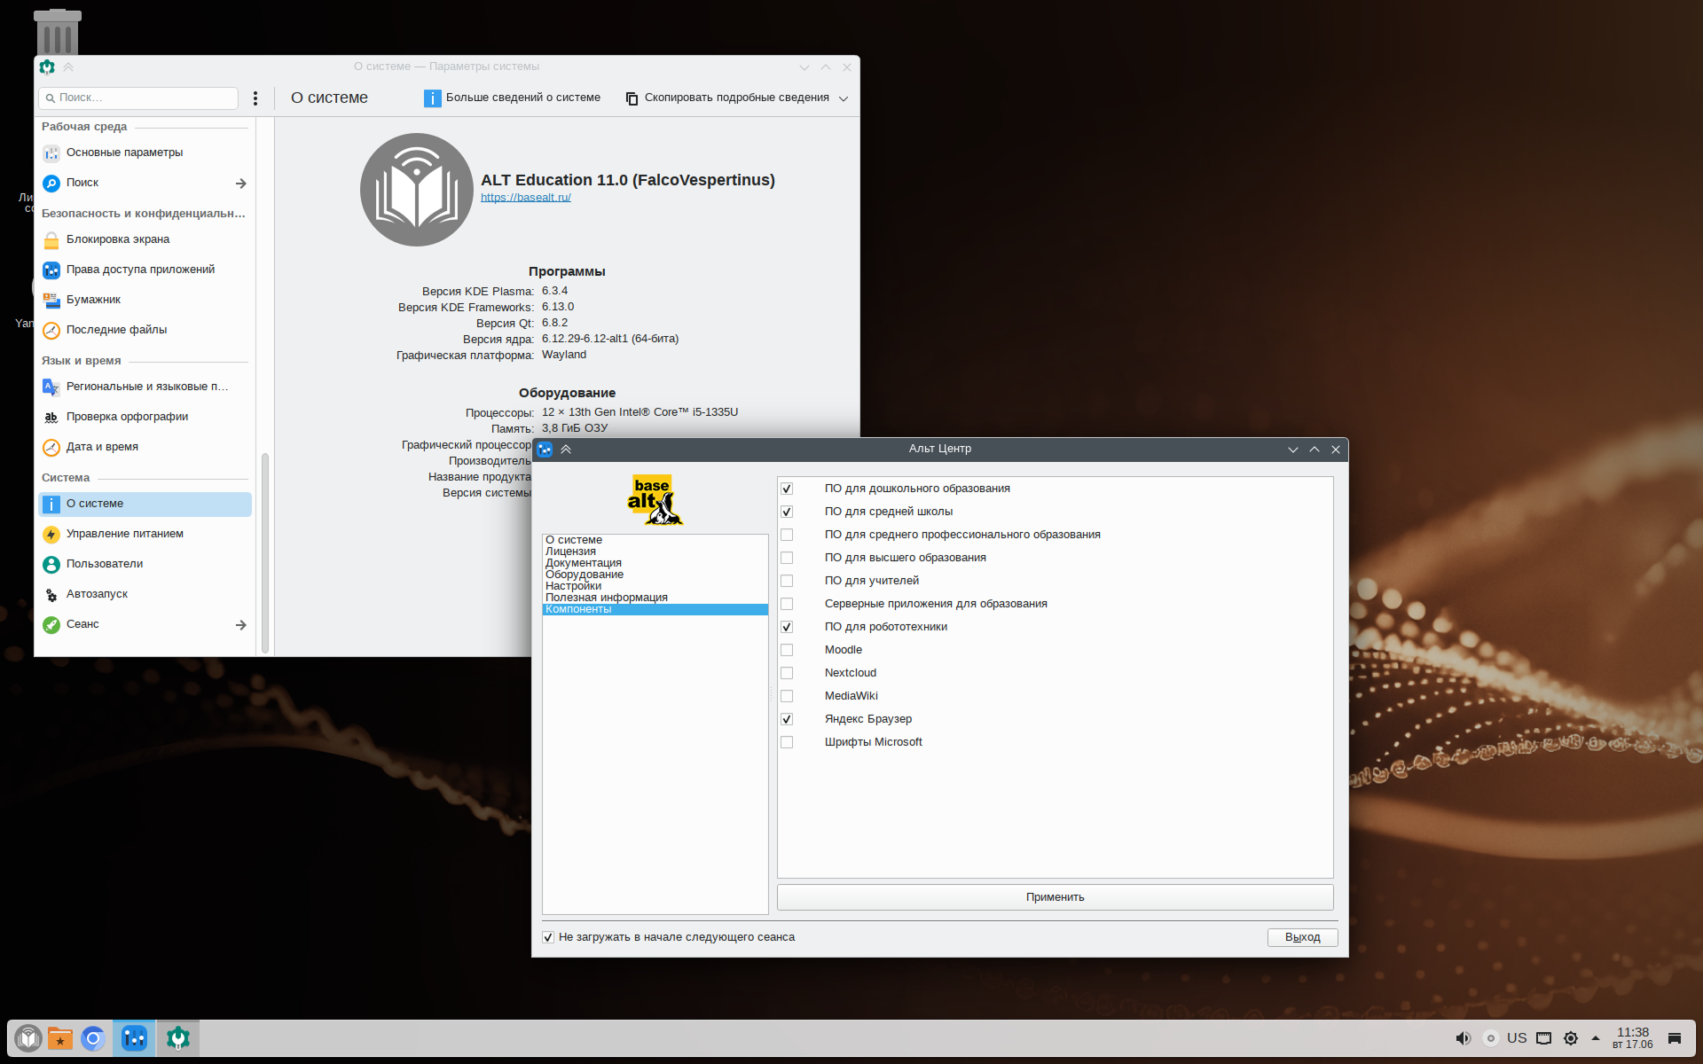The height and width of the screenshot is (1064, 1703).
Task: Click Больше сведений о системе button
Action: [x=513, y=98]
